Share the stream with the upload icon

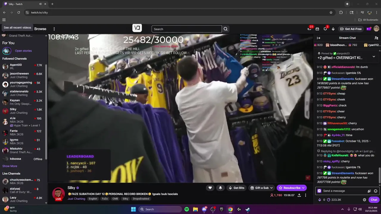point(299,195)
